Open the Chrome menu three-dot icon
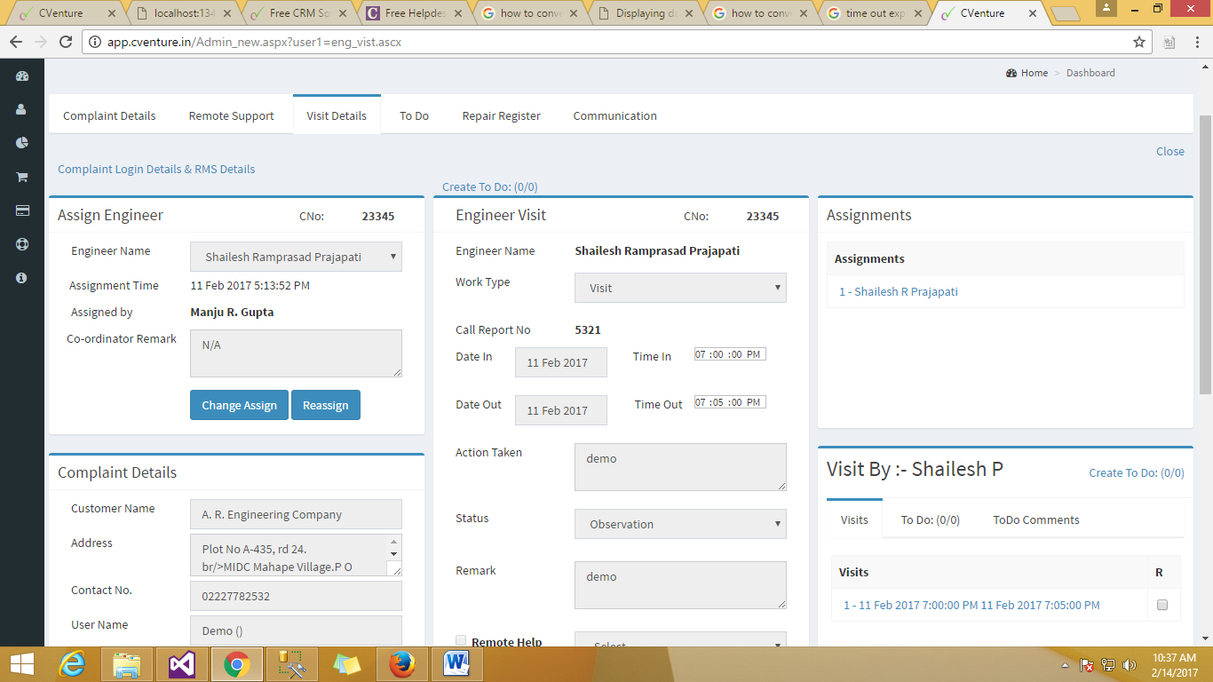This screenshot has height=682, width=1213. click(1195, 42)
